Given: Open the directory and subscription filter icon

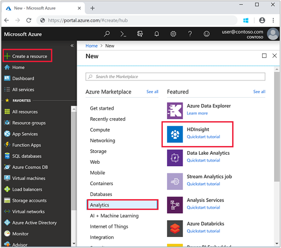Looking at the screenshot, I should (140, 34).
